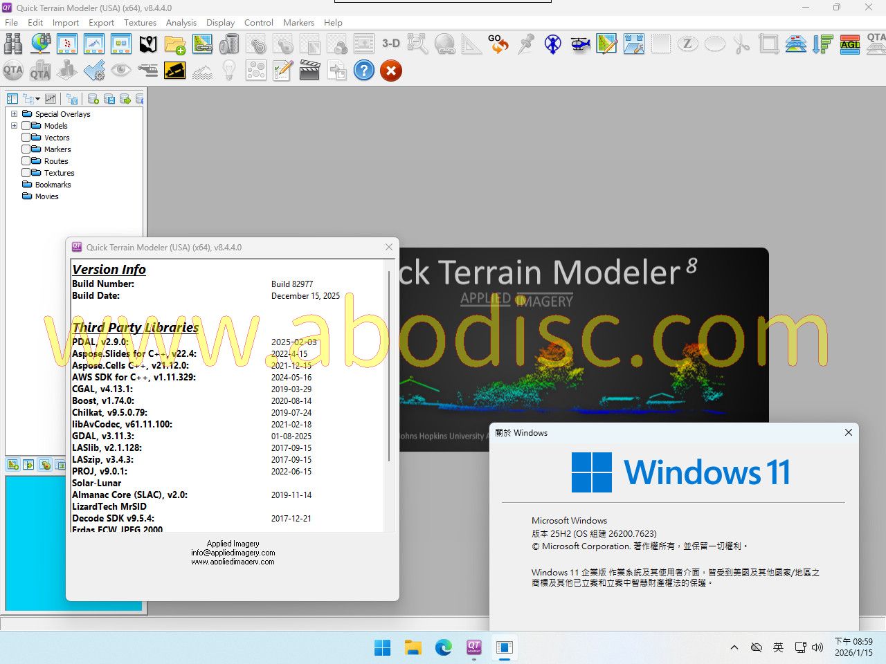
Task: Click the blue question mark help icon
Action: [x=363, y=71]
